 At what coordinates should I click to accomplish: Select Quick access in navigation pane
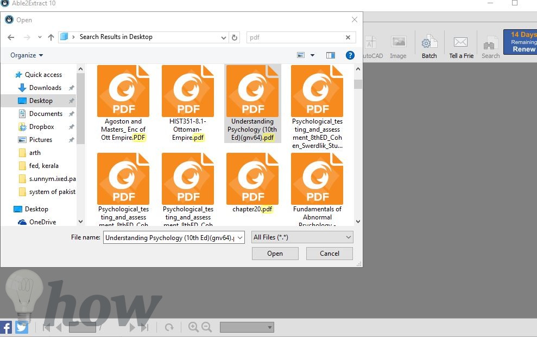point(39,75)
